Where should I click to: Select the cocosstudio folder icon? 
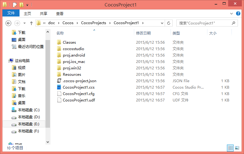point(59,49)
